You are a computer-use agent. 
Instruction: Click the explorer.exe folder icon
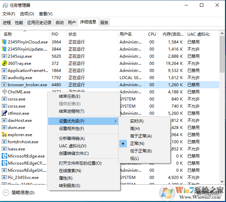[4, 134]
